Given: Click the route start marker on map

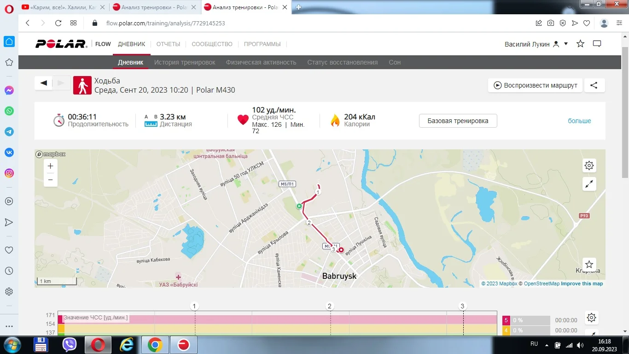Looking at the screenshot, I should 299,206.
